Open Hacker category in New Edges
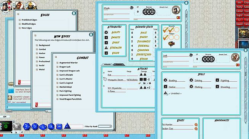This screenshot has width=249, height=139. pyautogui.click(x=42, y=53)
